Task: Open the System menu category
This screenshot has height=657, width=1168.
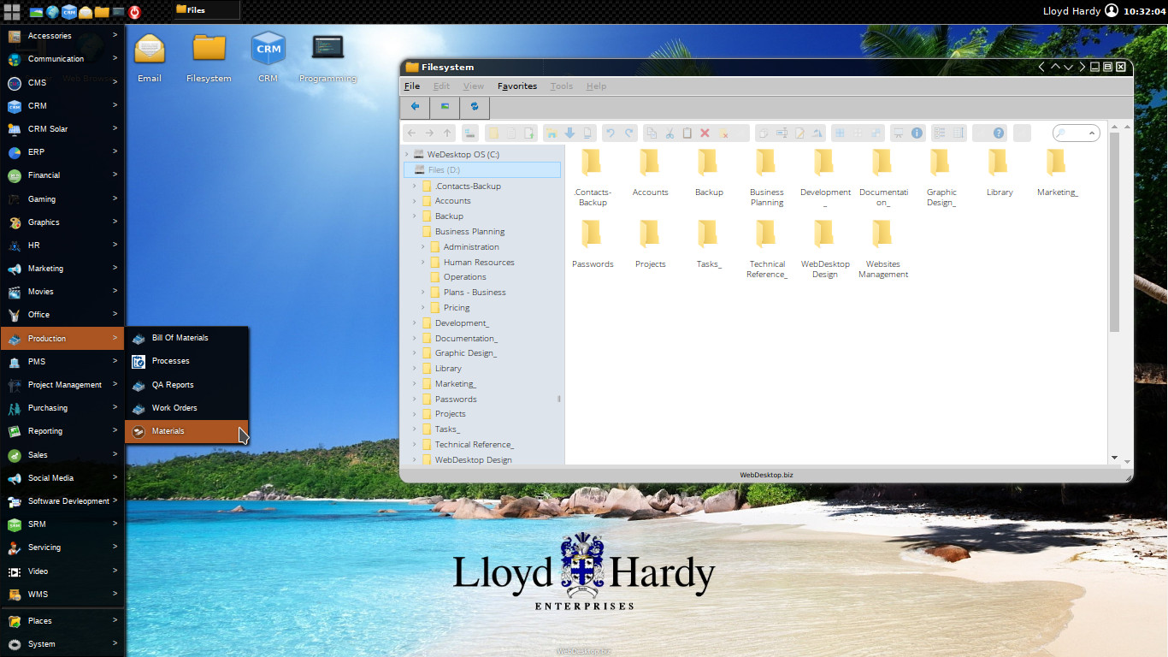Action: point(62,644)
